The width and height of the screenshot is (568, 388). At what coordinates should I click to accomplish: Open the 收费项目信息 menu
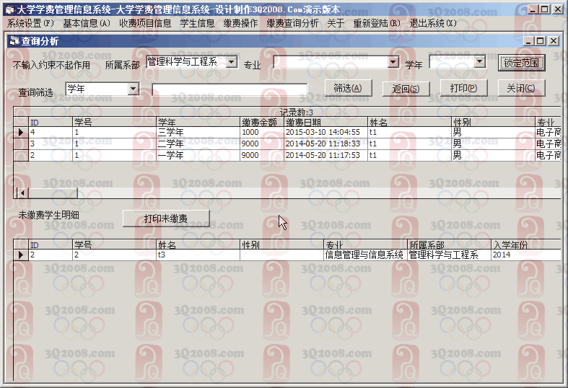[145, 23]
